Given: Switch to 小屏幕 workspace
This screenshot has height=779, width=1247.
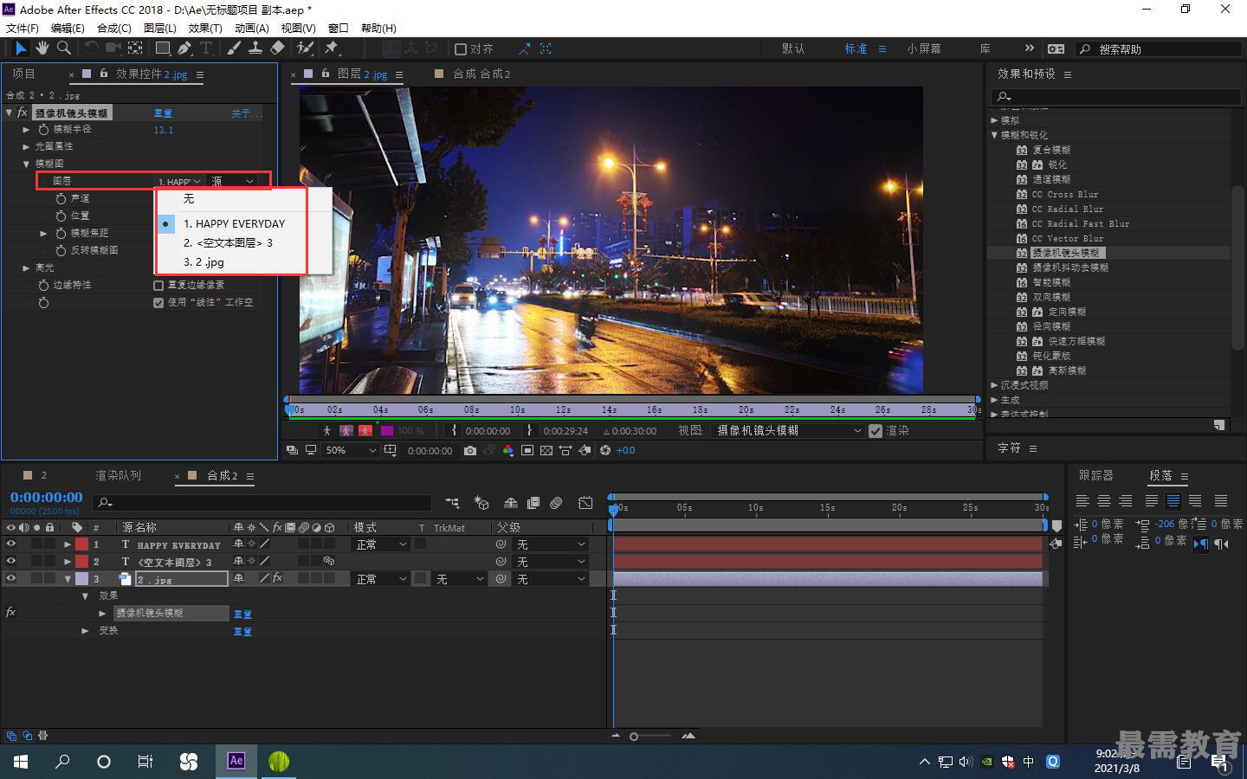Looking at the screenshot, I should 924,48.
